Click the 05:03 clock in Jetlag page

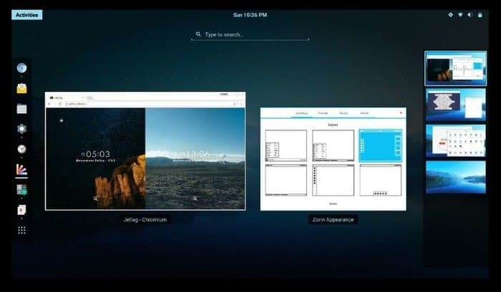(98, 154)
